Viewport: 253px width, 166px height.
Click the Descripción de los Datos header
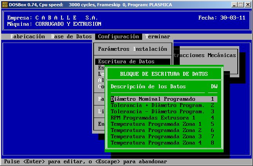148,86
